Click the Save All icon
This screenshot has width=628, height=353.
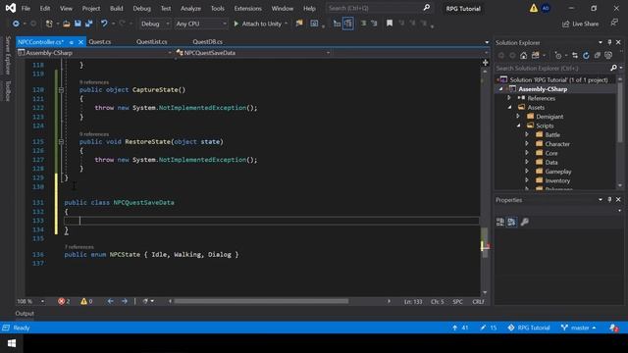[x=88, y=24]
